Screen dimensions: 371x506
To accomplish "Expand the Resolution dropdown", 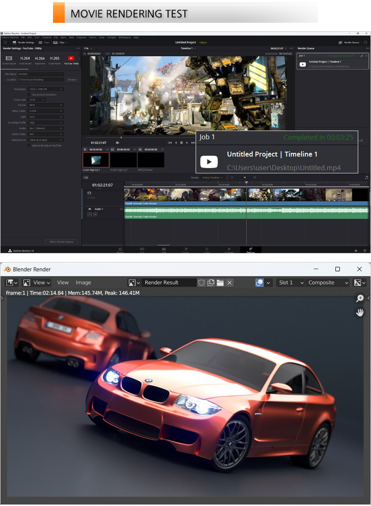I will click(46, 89).
